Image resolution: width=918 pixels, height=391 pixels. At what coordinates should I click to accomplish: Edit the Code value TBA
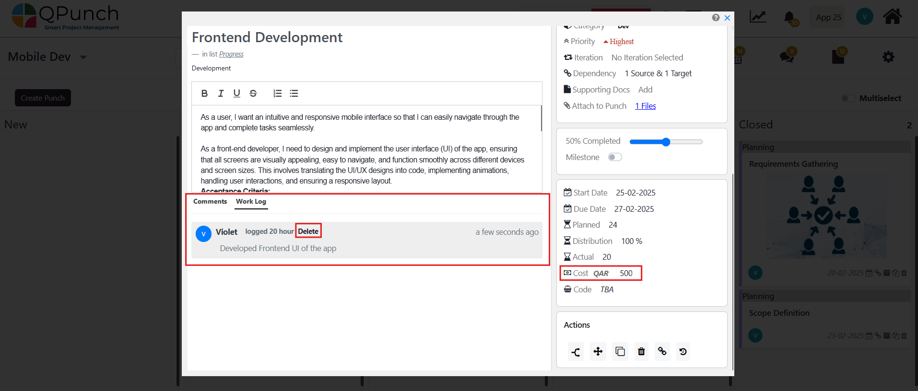(607, 289)
